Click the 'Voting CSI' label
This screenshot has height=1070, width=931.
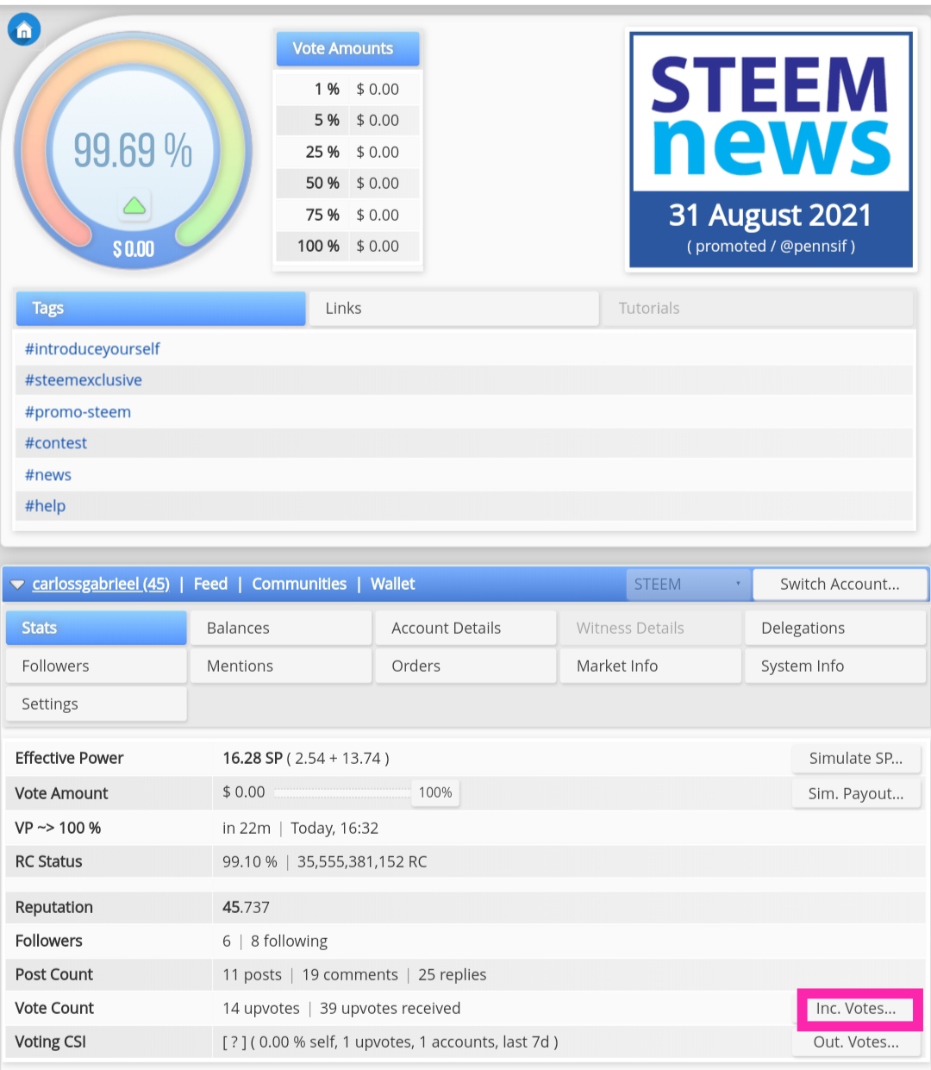click(x=51, y=1042)
